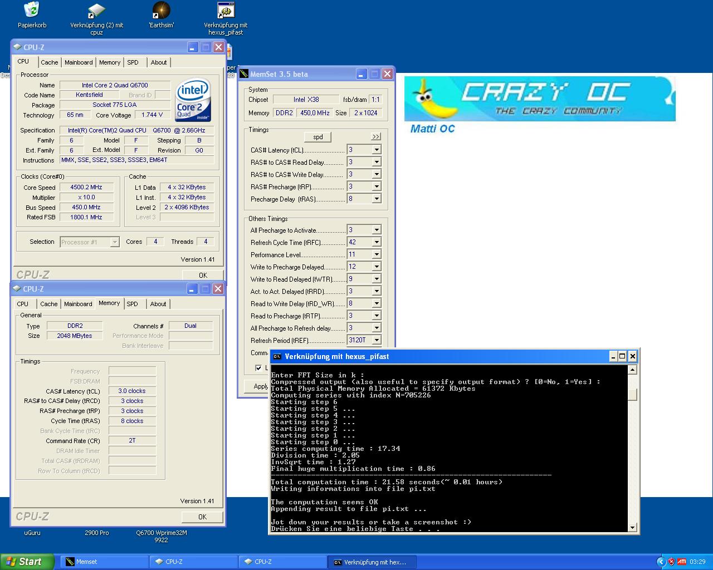Switch to second CPU-Z taskbar item

282,562
